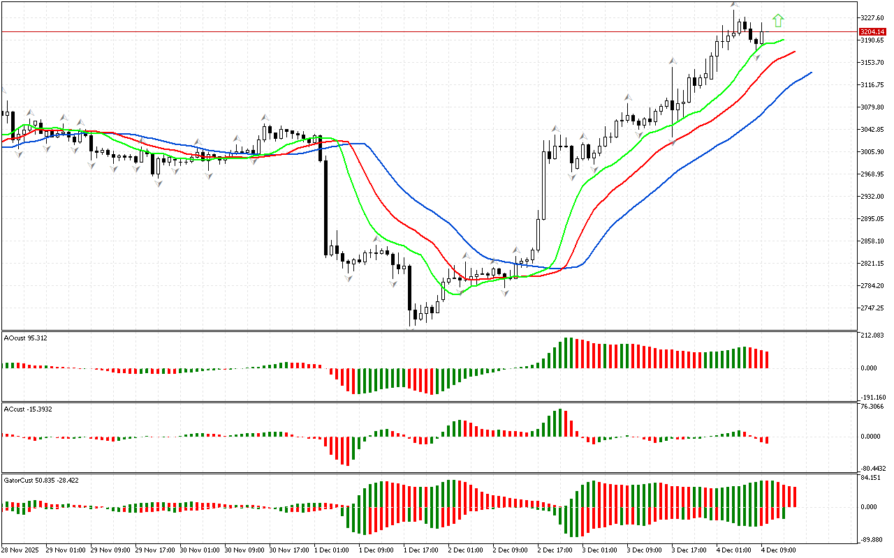Click the 4 Dec 09:00 time axis label
This screenshot has height=558, width=894.
point(779,550)
